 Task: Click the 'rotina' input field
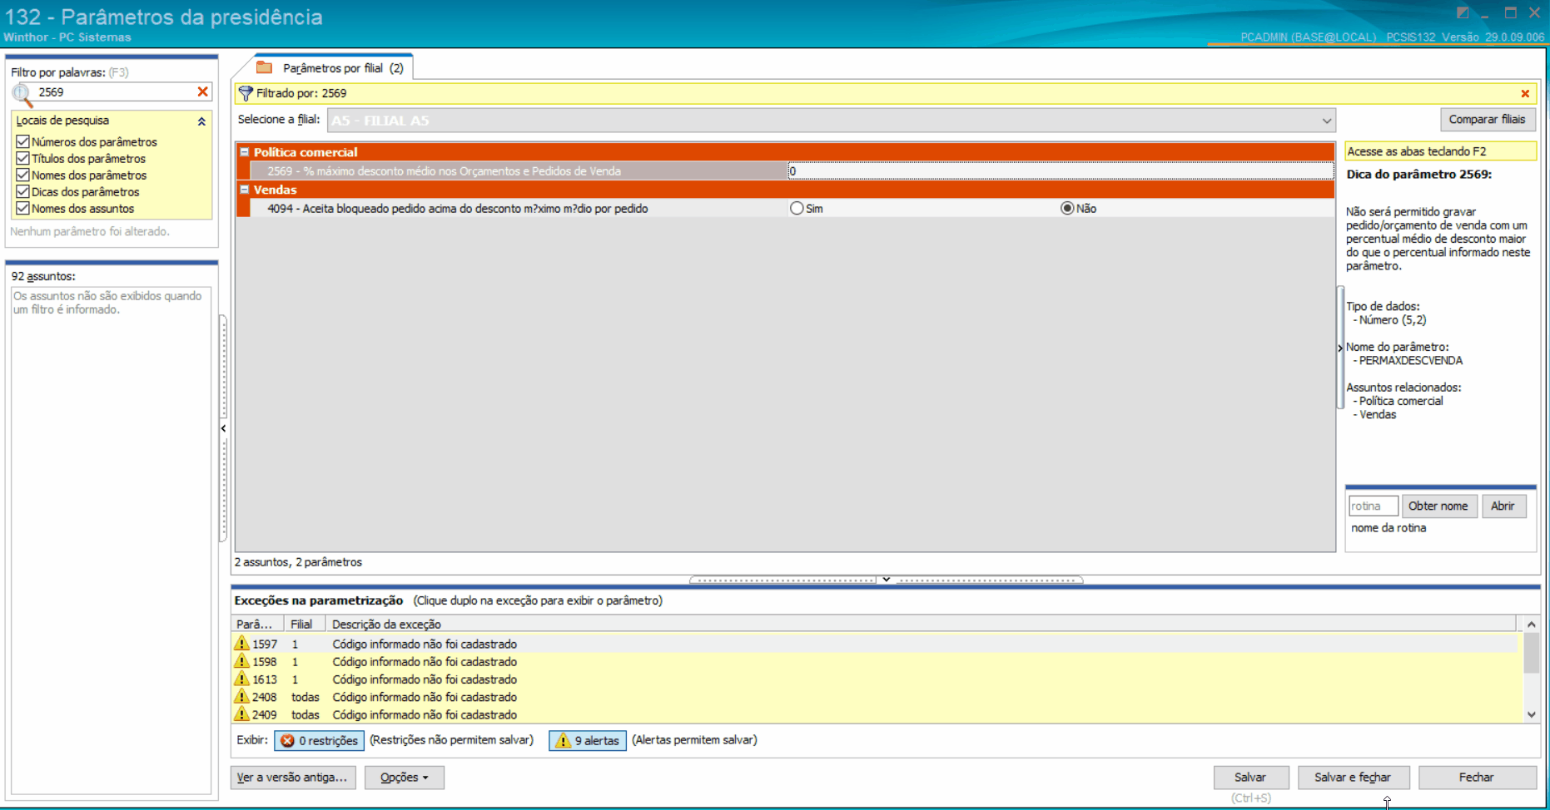click(1373, 506)
